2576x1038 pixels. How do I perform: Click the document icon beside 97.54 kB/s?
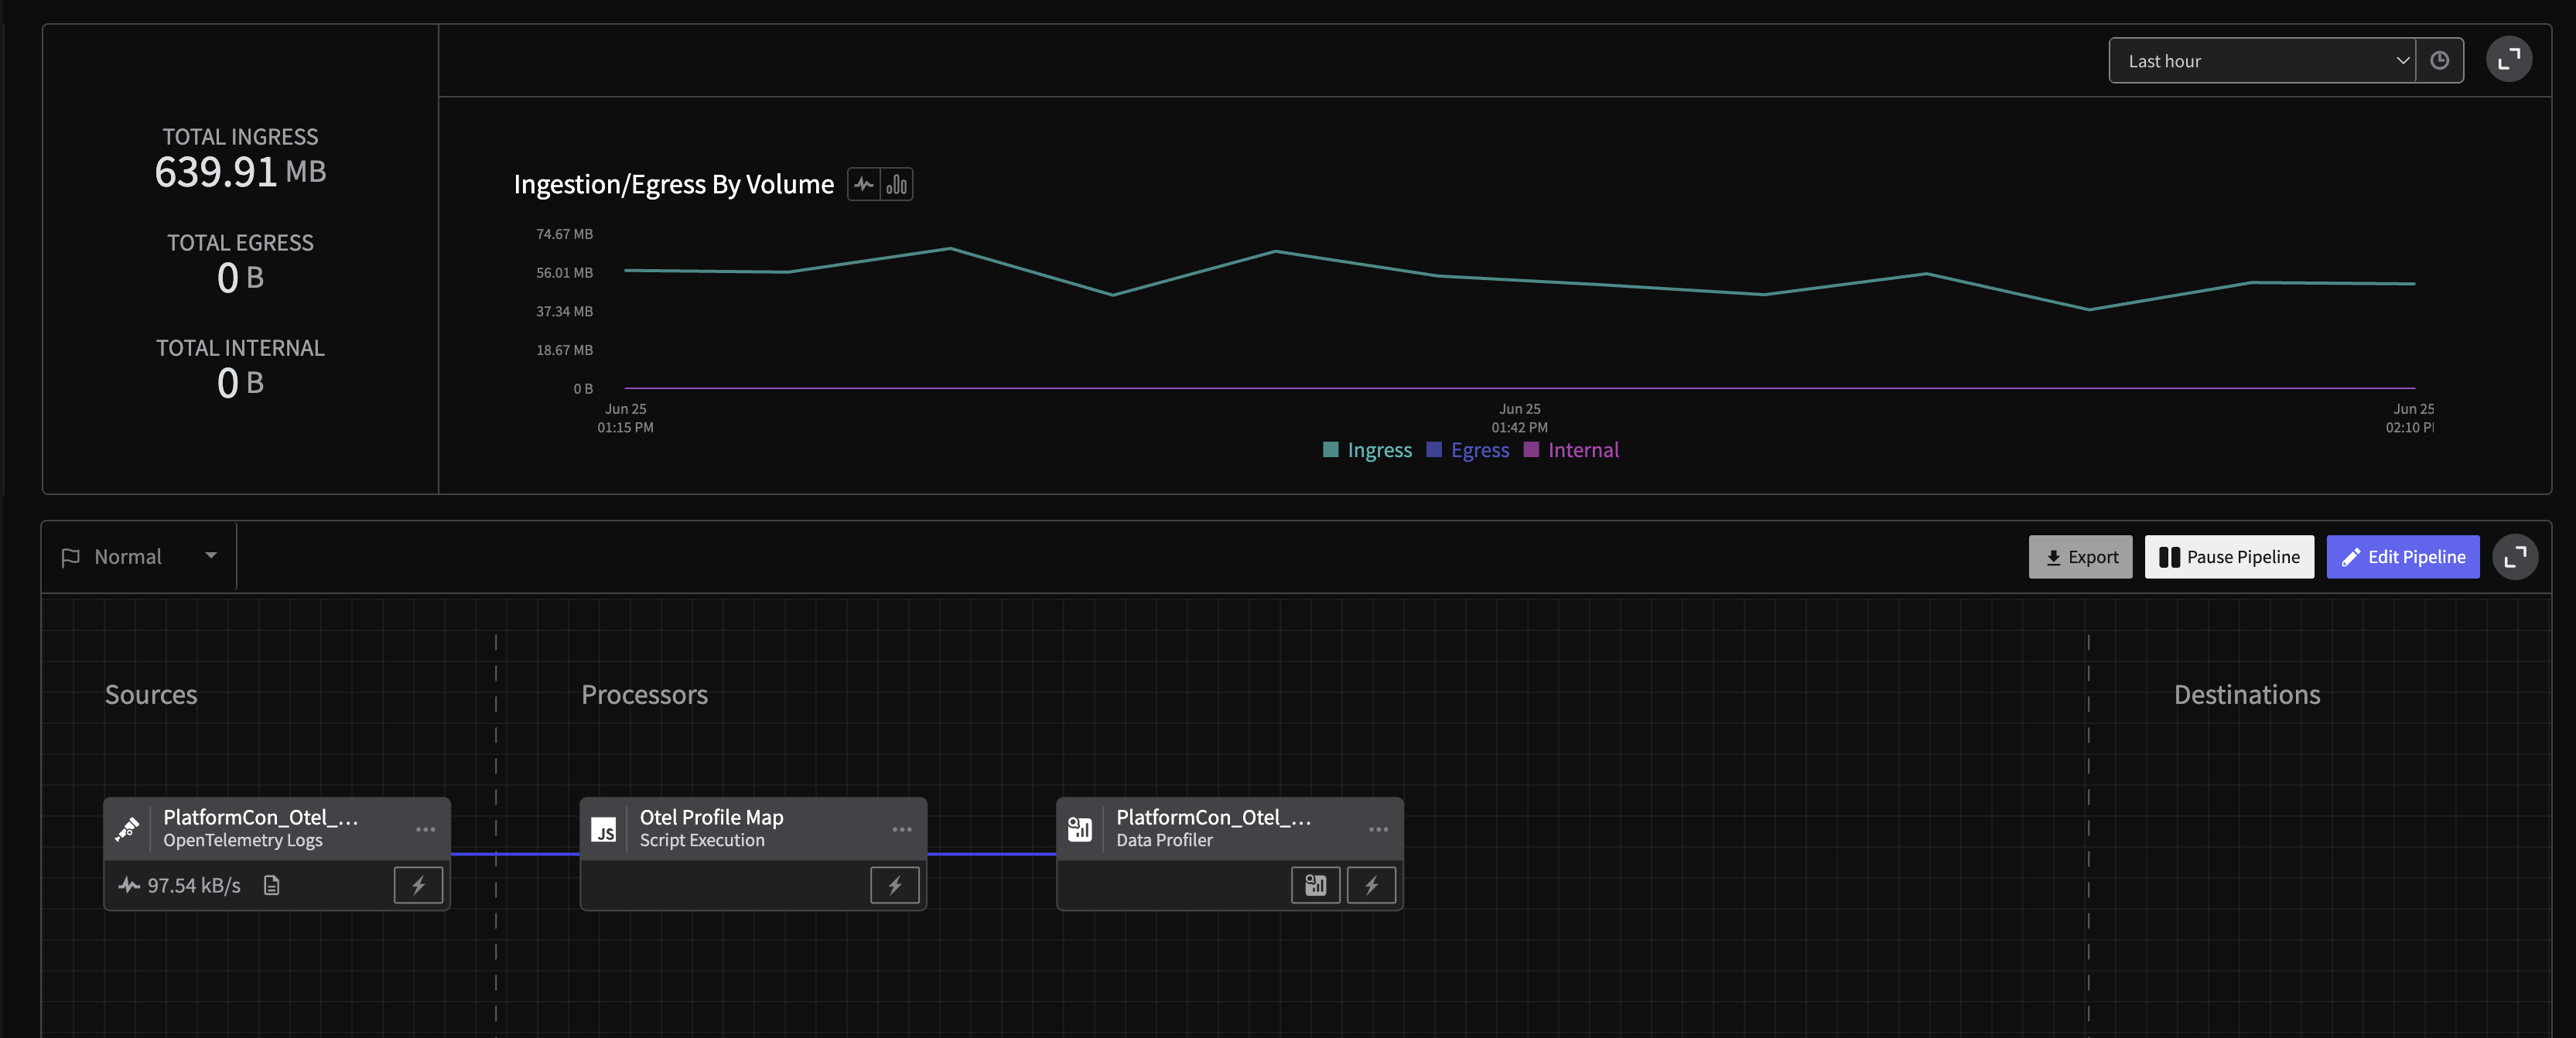(x=271, y=885)
